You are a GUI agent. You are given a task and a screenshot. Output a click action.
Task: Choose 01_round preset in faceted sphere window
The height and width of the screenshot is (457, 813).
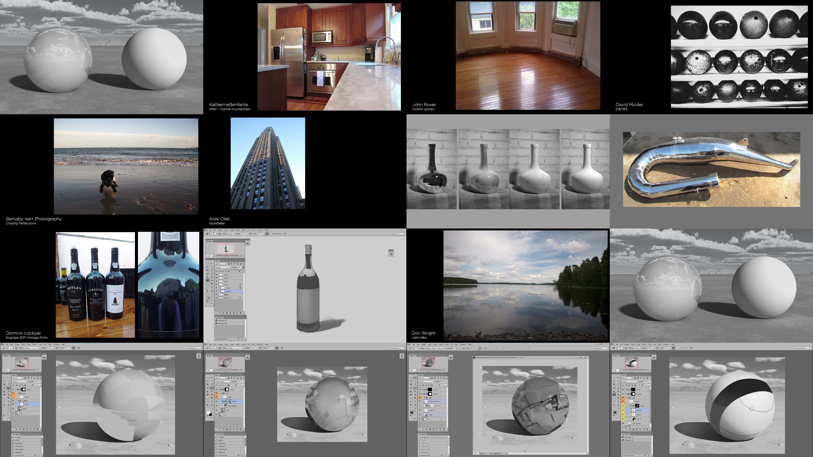point(26,437)
